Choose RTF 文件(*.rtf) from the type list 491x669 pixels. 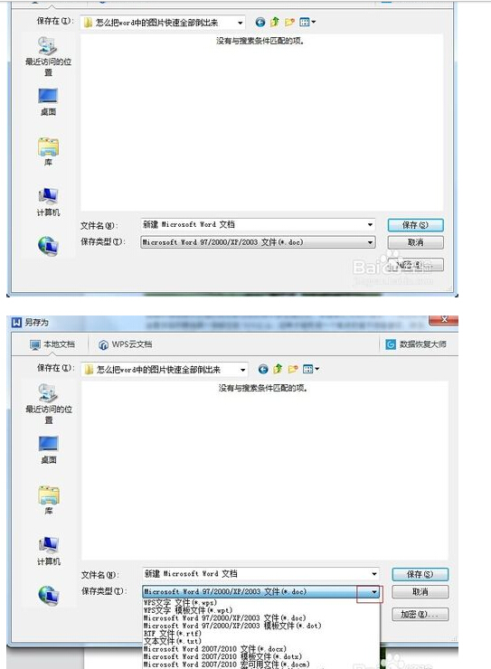173,633
